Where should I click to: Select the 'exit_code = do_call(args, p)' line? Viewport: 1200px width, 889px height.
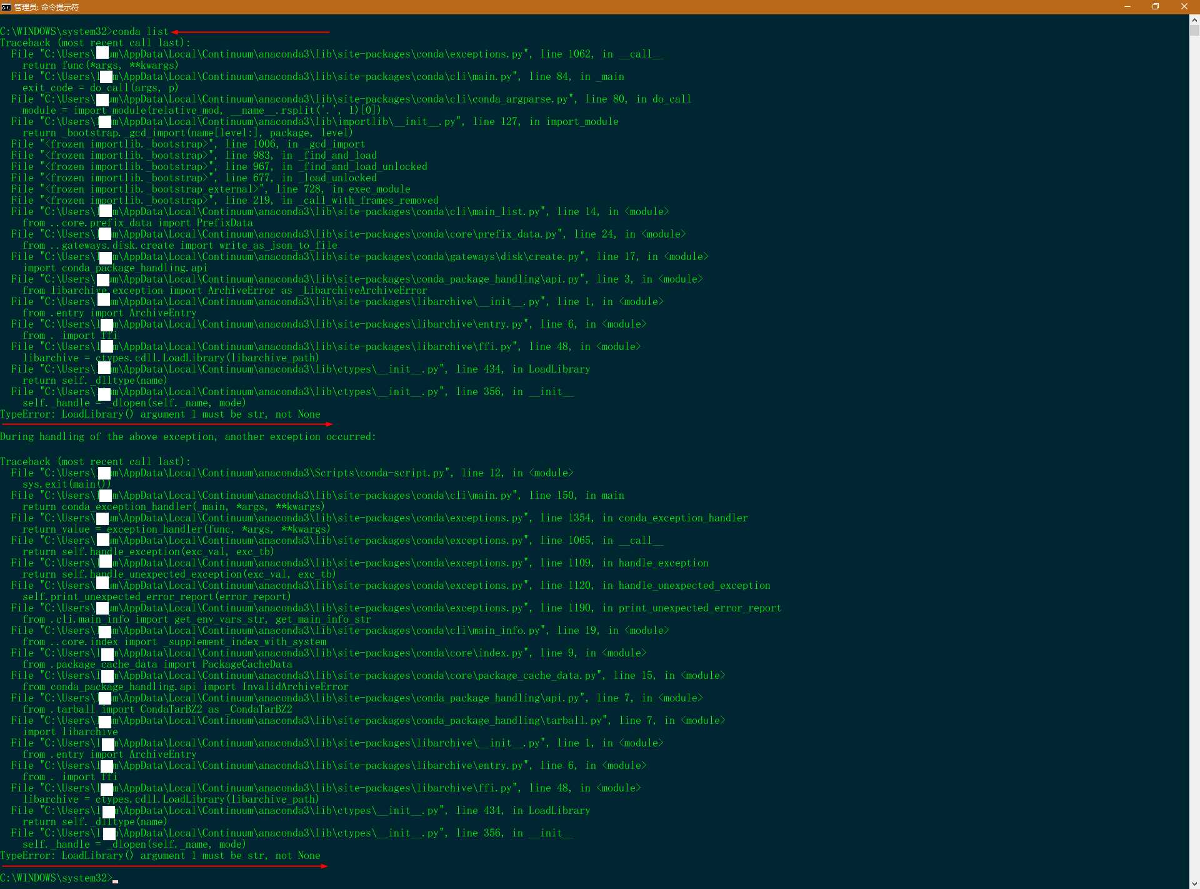tap(101, 88)
